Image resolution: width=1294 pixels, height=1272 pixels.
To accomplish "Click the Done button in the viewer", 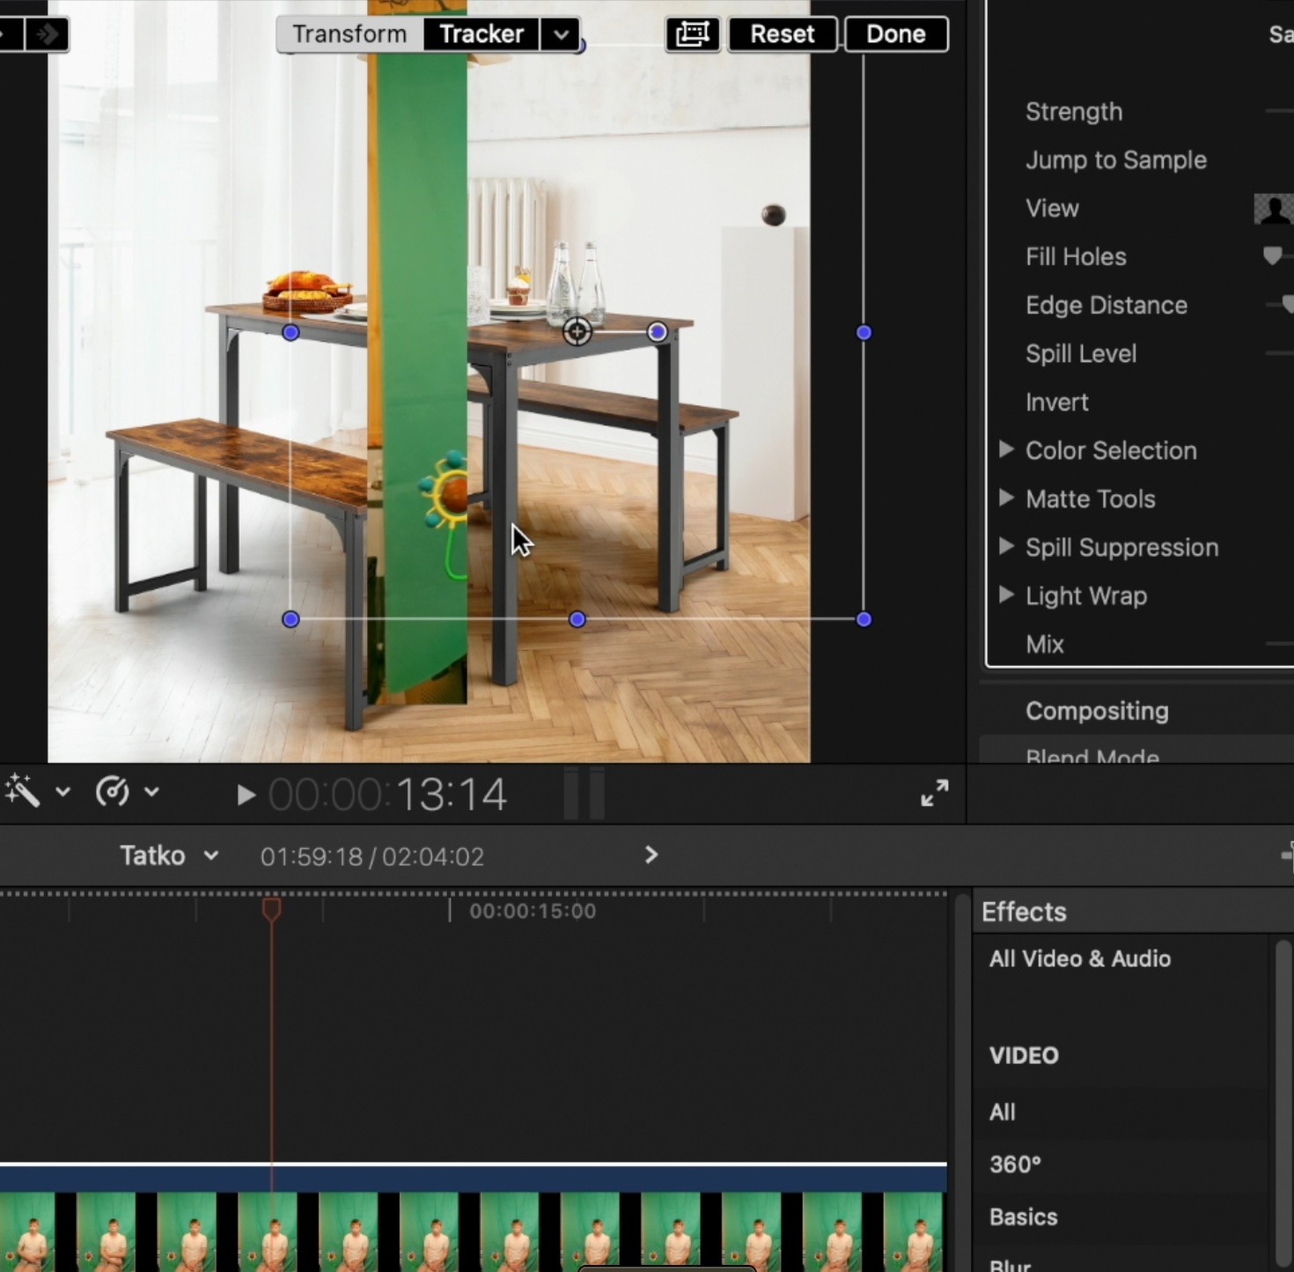I will tap(895, 34).
